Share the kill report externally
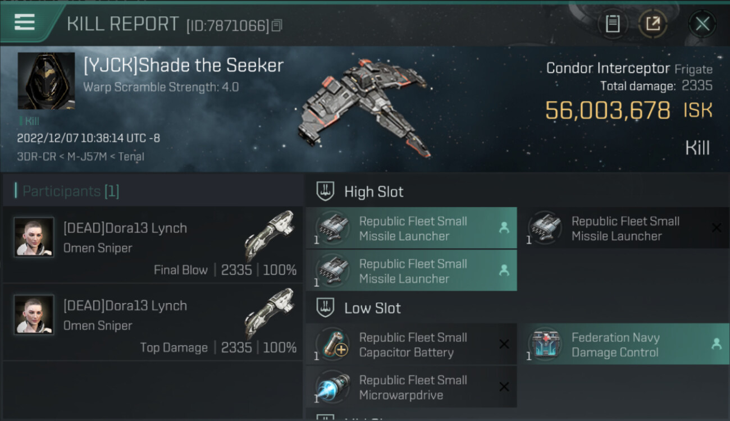 [x=653, y=24]
